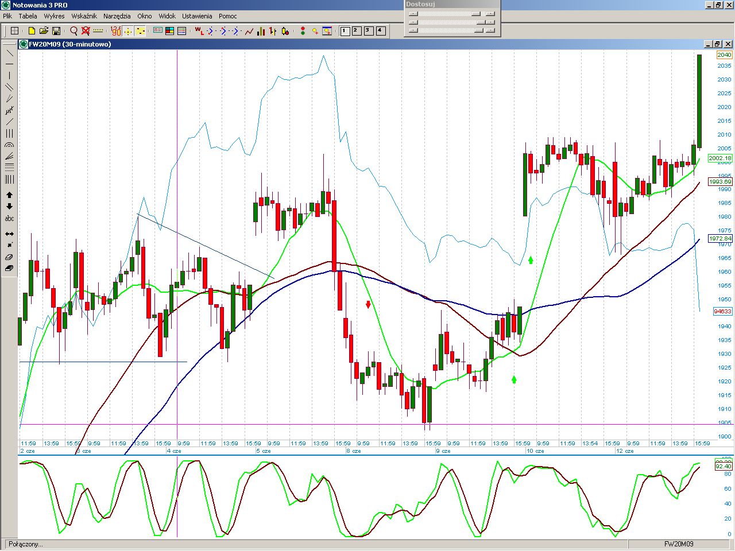Click the red zigzag line chart icon
Screen dimensions: 735x551
(249, 31)
